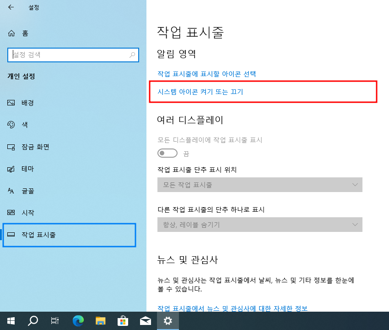
Task: Go back with the arrow icon
Action: click(x=11, y=7)
